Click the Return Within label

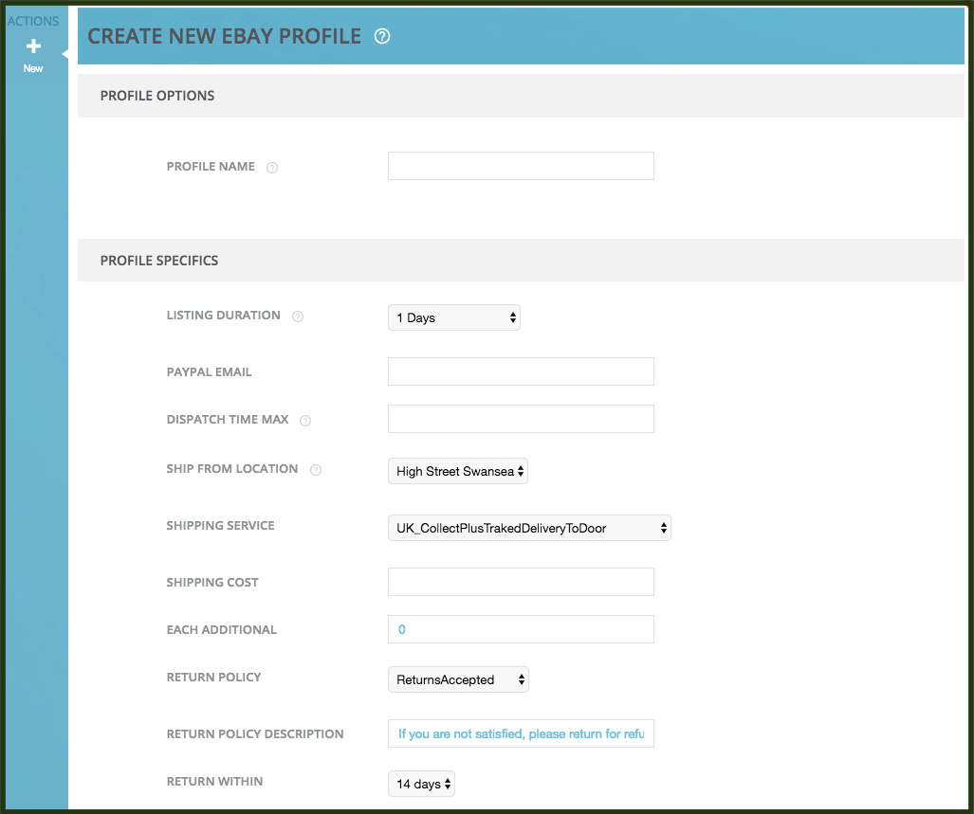[x=214, y=781]
